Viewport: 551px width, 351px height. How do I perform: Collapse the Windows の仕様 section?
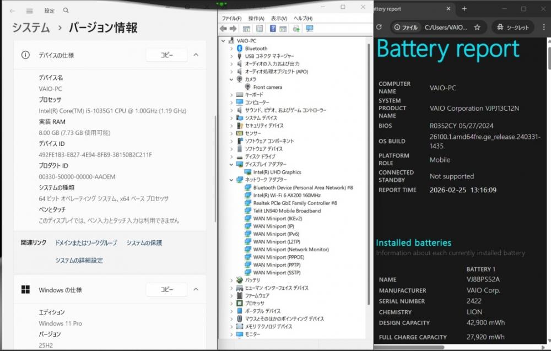pos(196,289)
